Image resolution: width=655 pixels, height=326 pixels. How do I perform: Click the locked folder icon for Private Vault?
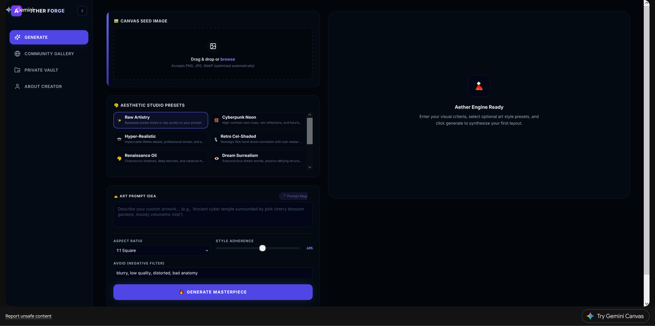click(17, 70)
